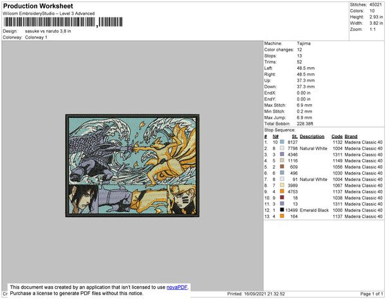
Task: Click 'Natural White' description in stop 7
Action: (x=313, y=179)
